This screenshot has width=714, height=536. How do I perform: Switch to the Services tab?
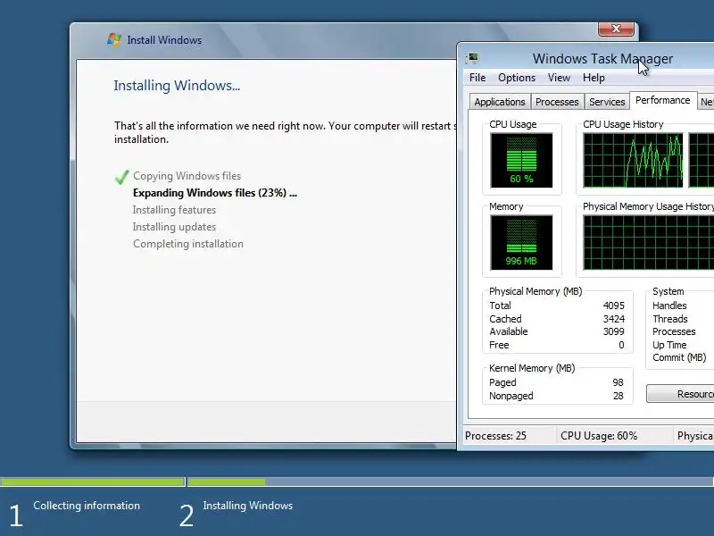point(607,102)
